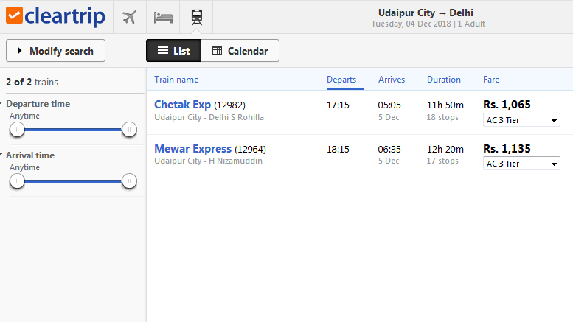Open the Mewar Express train link
573x322 pixels.
coord(192,149)
